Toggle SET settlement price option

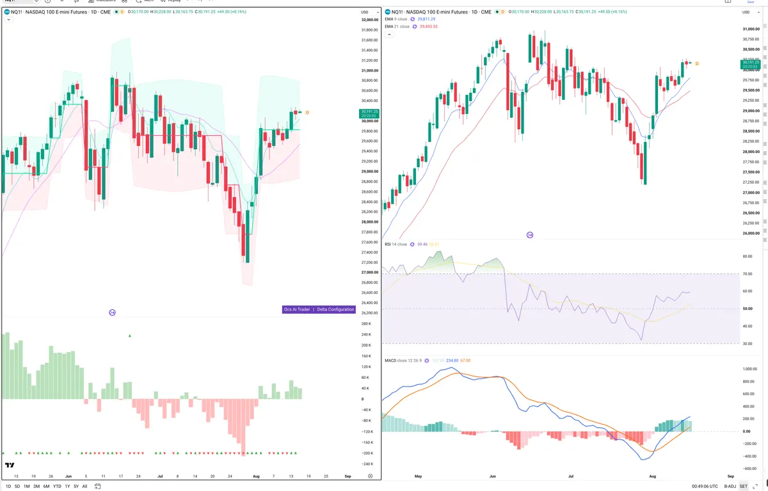pyautogui.click(x=744, y=487)
